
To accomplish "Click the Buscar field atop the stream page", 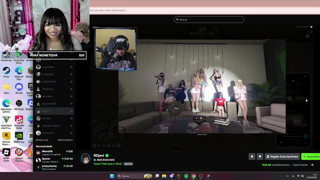I will tap(209, 19).
